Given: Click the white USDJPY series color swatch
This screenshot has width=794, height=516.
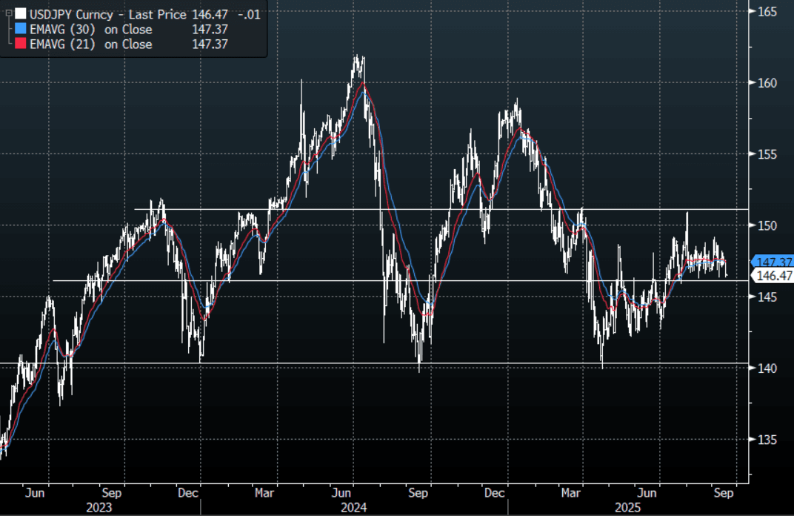Looking at the screenshot, I should [20, 14].
